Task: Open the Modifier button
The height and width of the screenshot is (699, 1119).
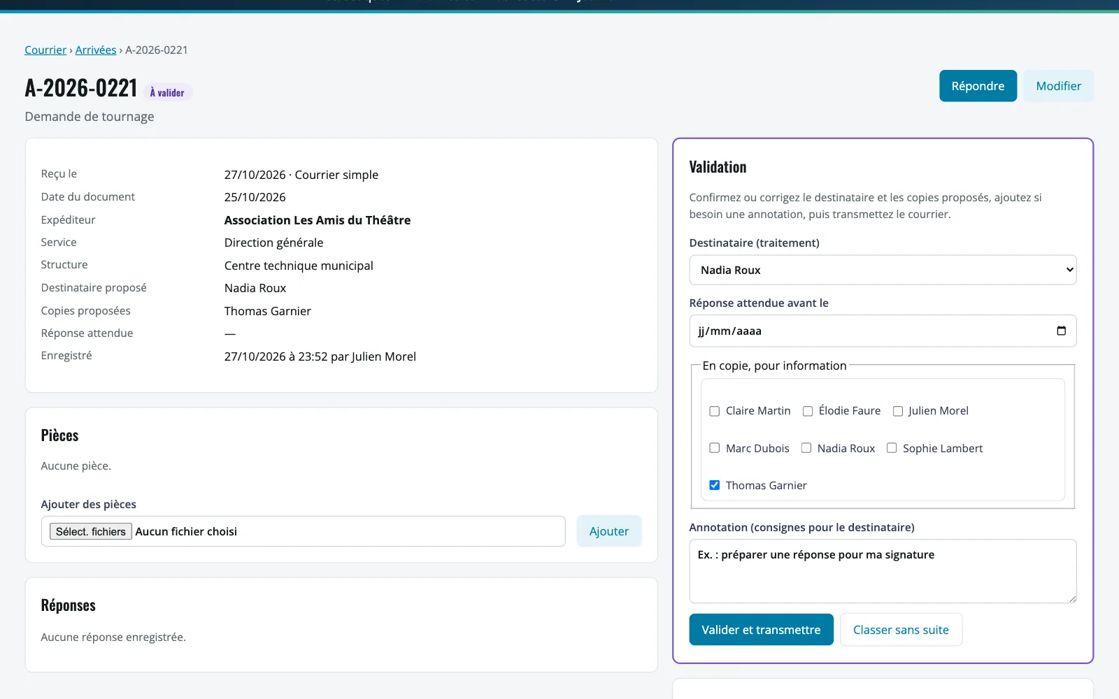Action: coord(1058,86)
